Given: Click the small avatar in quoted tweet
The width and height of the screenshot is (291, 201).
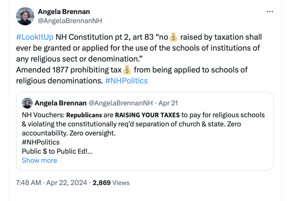Looking at the screenshot, I should (x=27, y=103).
